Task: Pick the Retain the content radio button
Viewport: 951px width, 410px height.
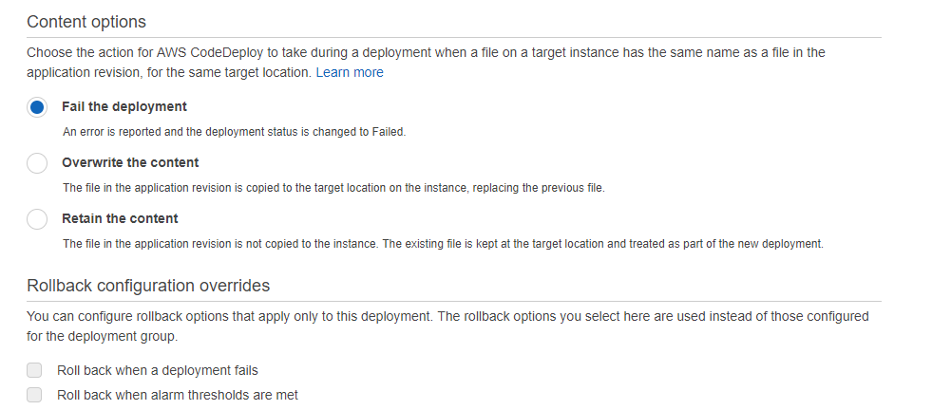Action: pos(37,219)
